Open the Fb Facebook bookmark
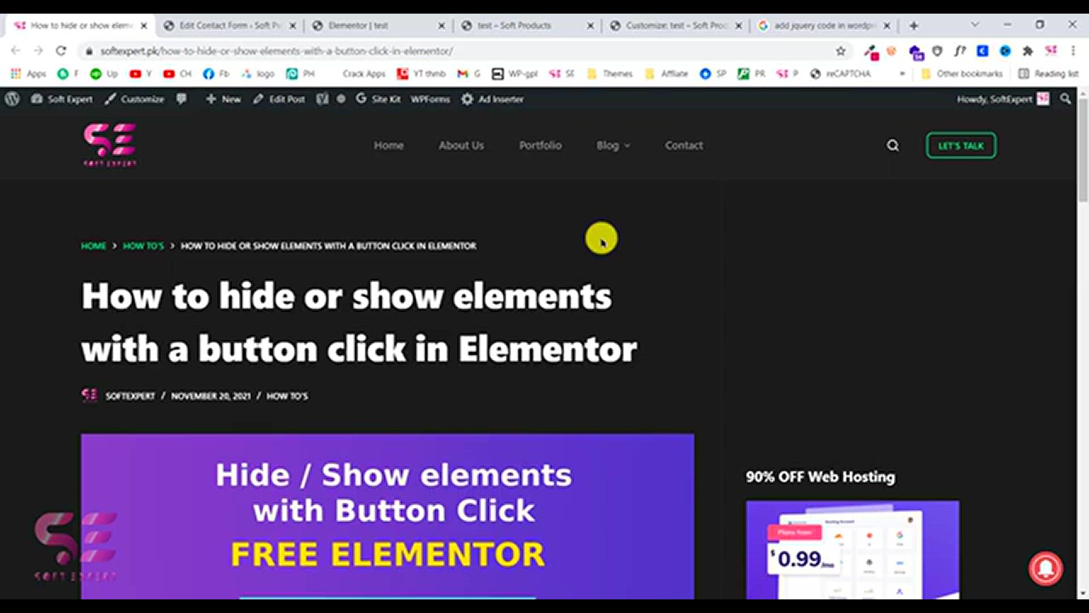The width and height of the screenshot is (1089, 613). (216, 74)
